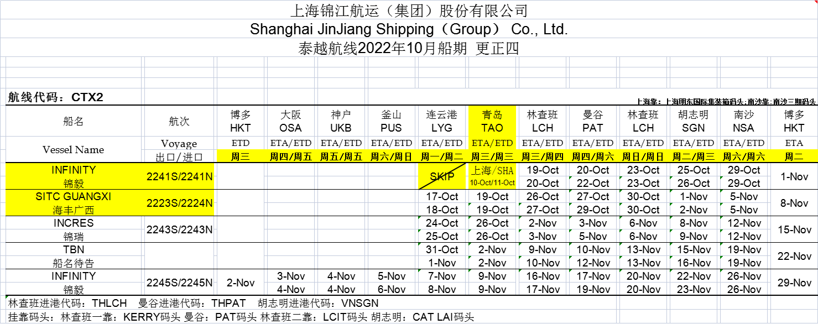Select the "22-Oct" date in the PAT column
Screen dimensions: 818x324
pos(593,183)
